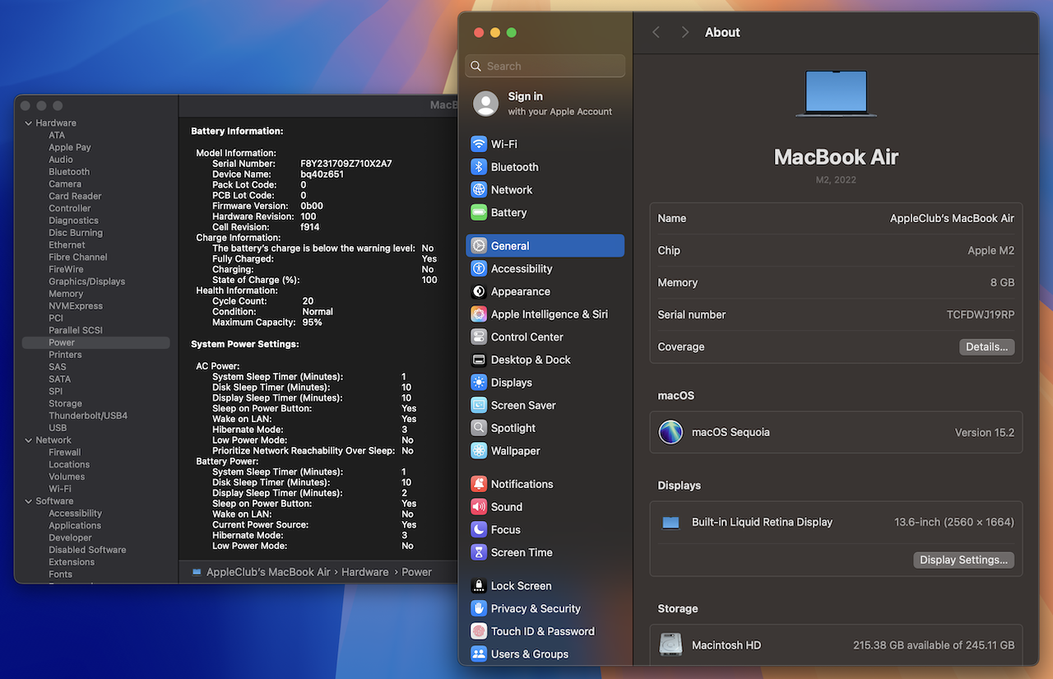Click the Screen Saver icon
Viewport: 1053px width, 679px height.
(x=479, y=405)
